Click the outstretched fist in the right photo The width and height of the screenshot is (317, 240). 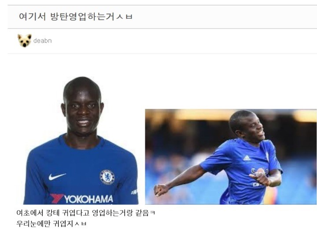coord(161,190)
